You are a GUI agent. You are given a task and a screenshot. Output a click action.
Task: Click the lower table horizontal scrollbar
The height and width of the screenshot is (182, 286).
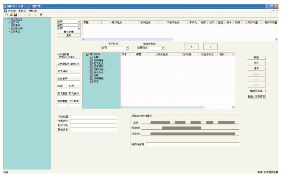pyautogui.click(x=177, y=107)
